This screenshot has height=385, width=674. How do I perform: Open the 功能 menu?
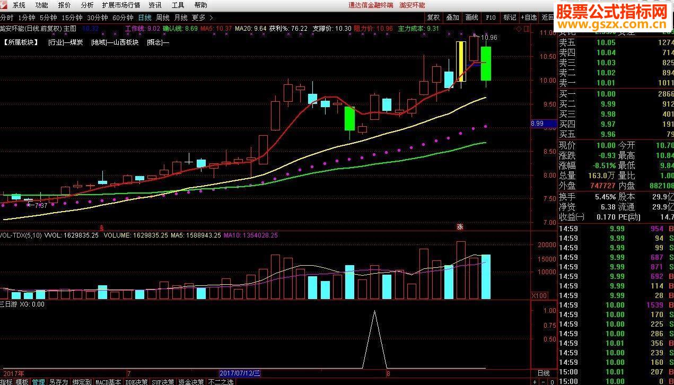(41, 5)
